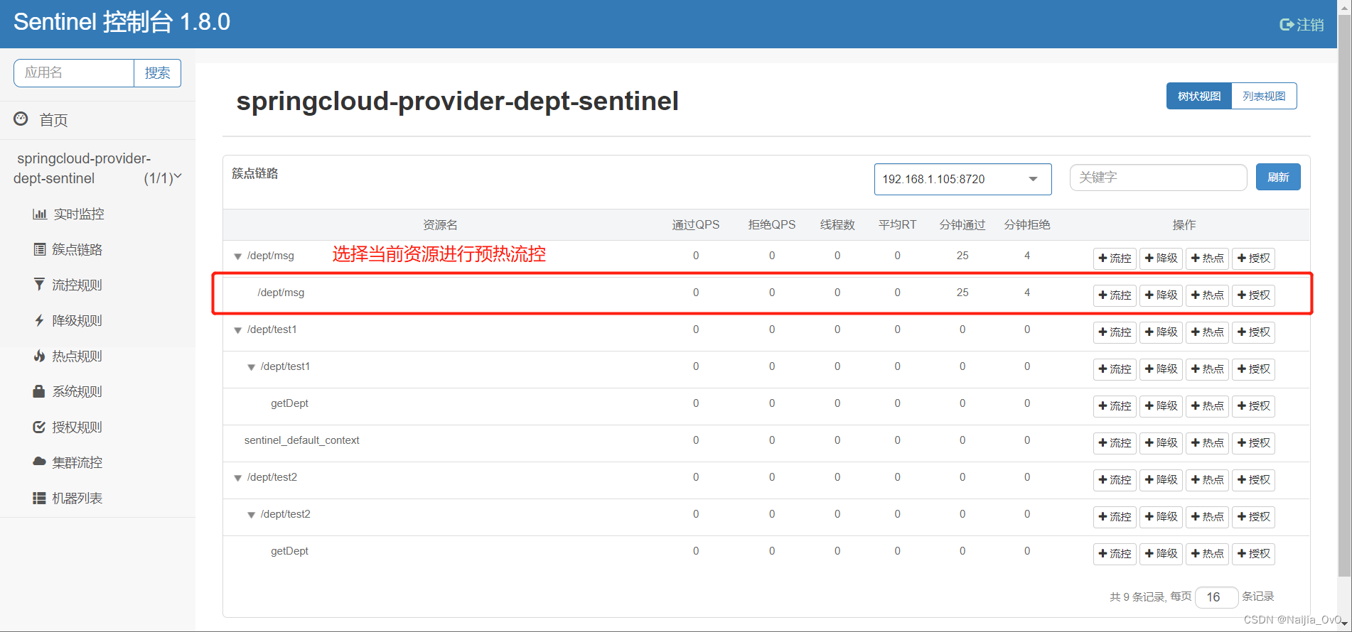Open 流控规则 filter icon in sidebar
The width and height of the screenshot is (1352, 632).
coord(39,285)
